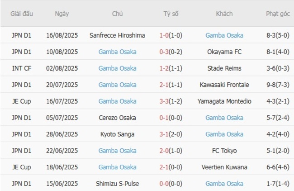The width and height of the screenshot is (294, 191).
Task: Click Shimizu S-Pulse team name
Action: click(117, 183)
